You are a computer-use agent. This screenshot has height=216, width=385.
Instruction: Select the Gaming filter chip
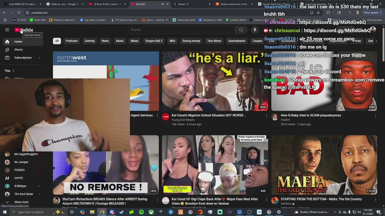point(90,41)
